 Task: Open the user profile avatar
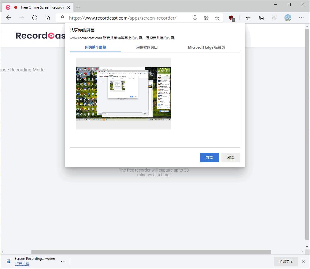[288, 18]
